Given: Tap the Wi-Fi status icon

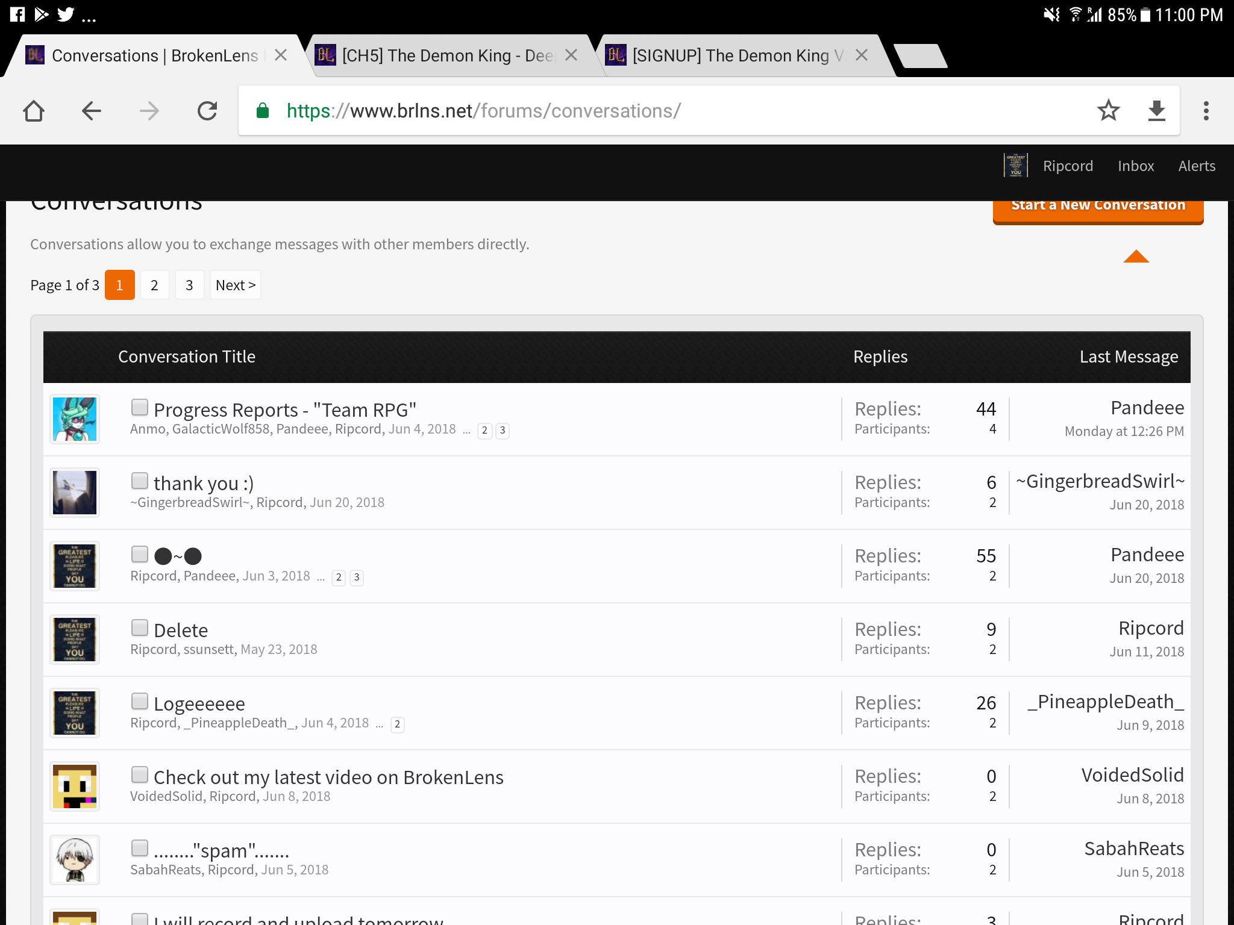Looking at the screenshot, I should tap(1075, 14).
